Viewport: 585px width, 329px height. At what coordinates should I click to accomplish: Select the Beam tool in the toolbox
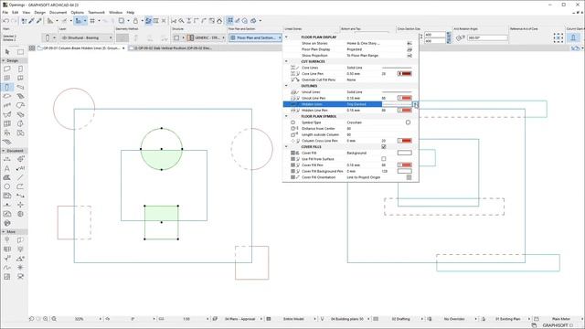(x=20, y=87)
